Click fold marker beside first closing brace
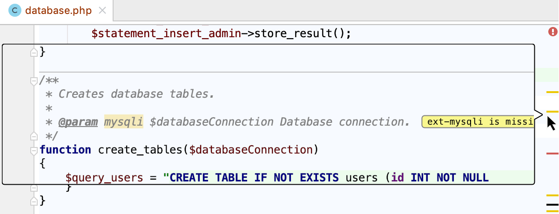The height and width of the screenshot is (214, 559). coord(34,52)
